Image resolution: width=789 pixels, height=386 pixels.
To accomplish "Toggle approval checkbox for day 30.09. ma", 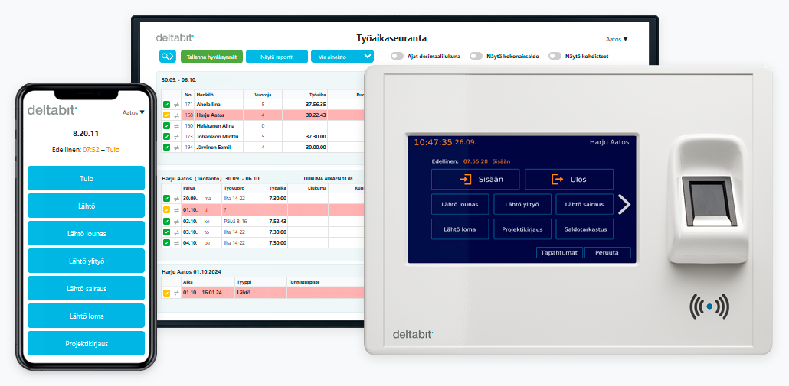I will coord(166,199).
